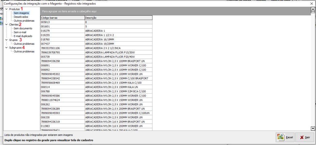Select row ABRACADEIRA 19/25MM

point(96,44)
